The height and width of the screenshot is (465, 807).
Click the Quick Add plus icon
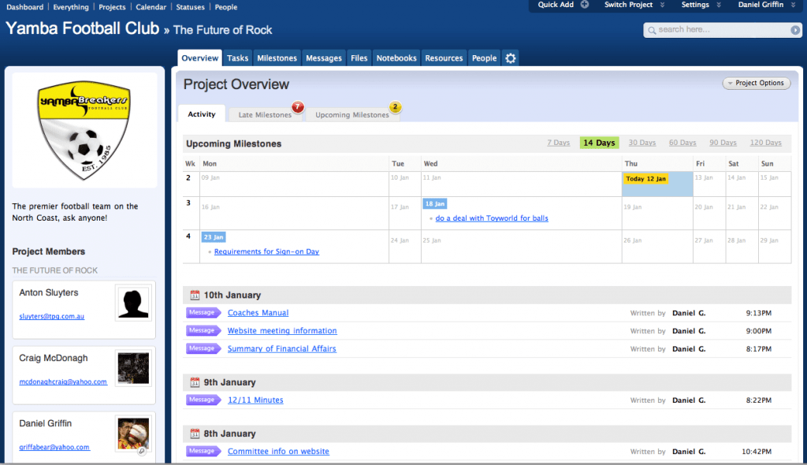pos(585,5)
